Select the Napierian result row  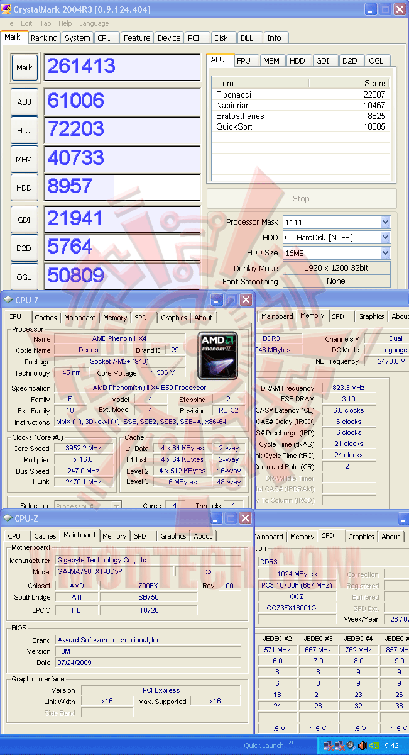301,105
